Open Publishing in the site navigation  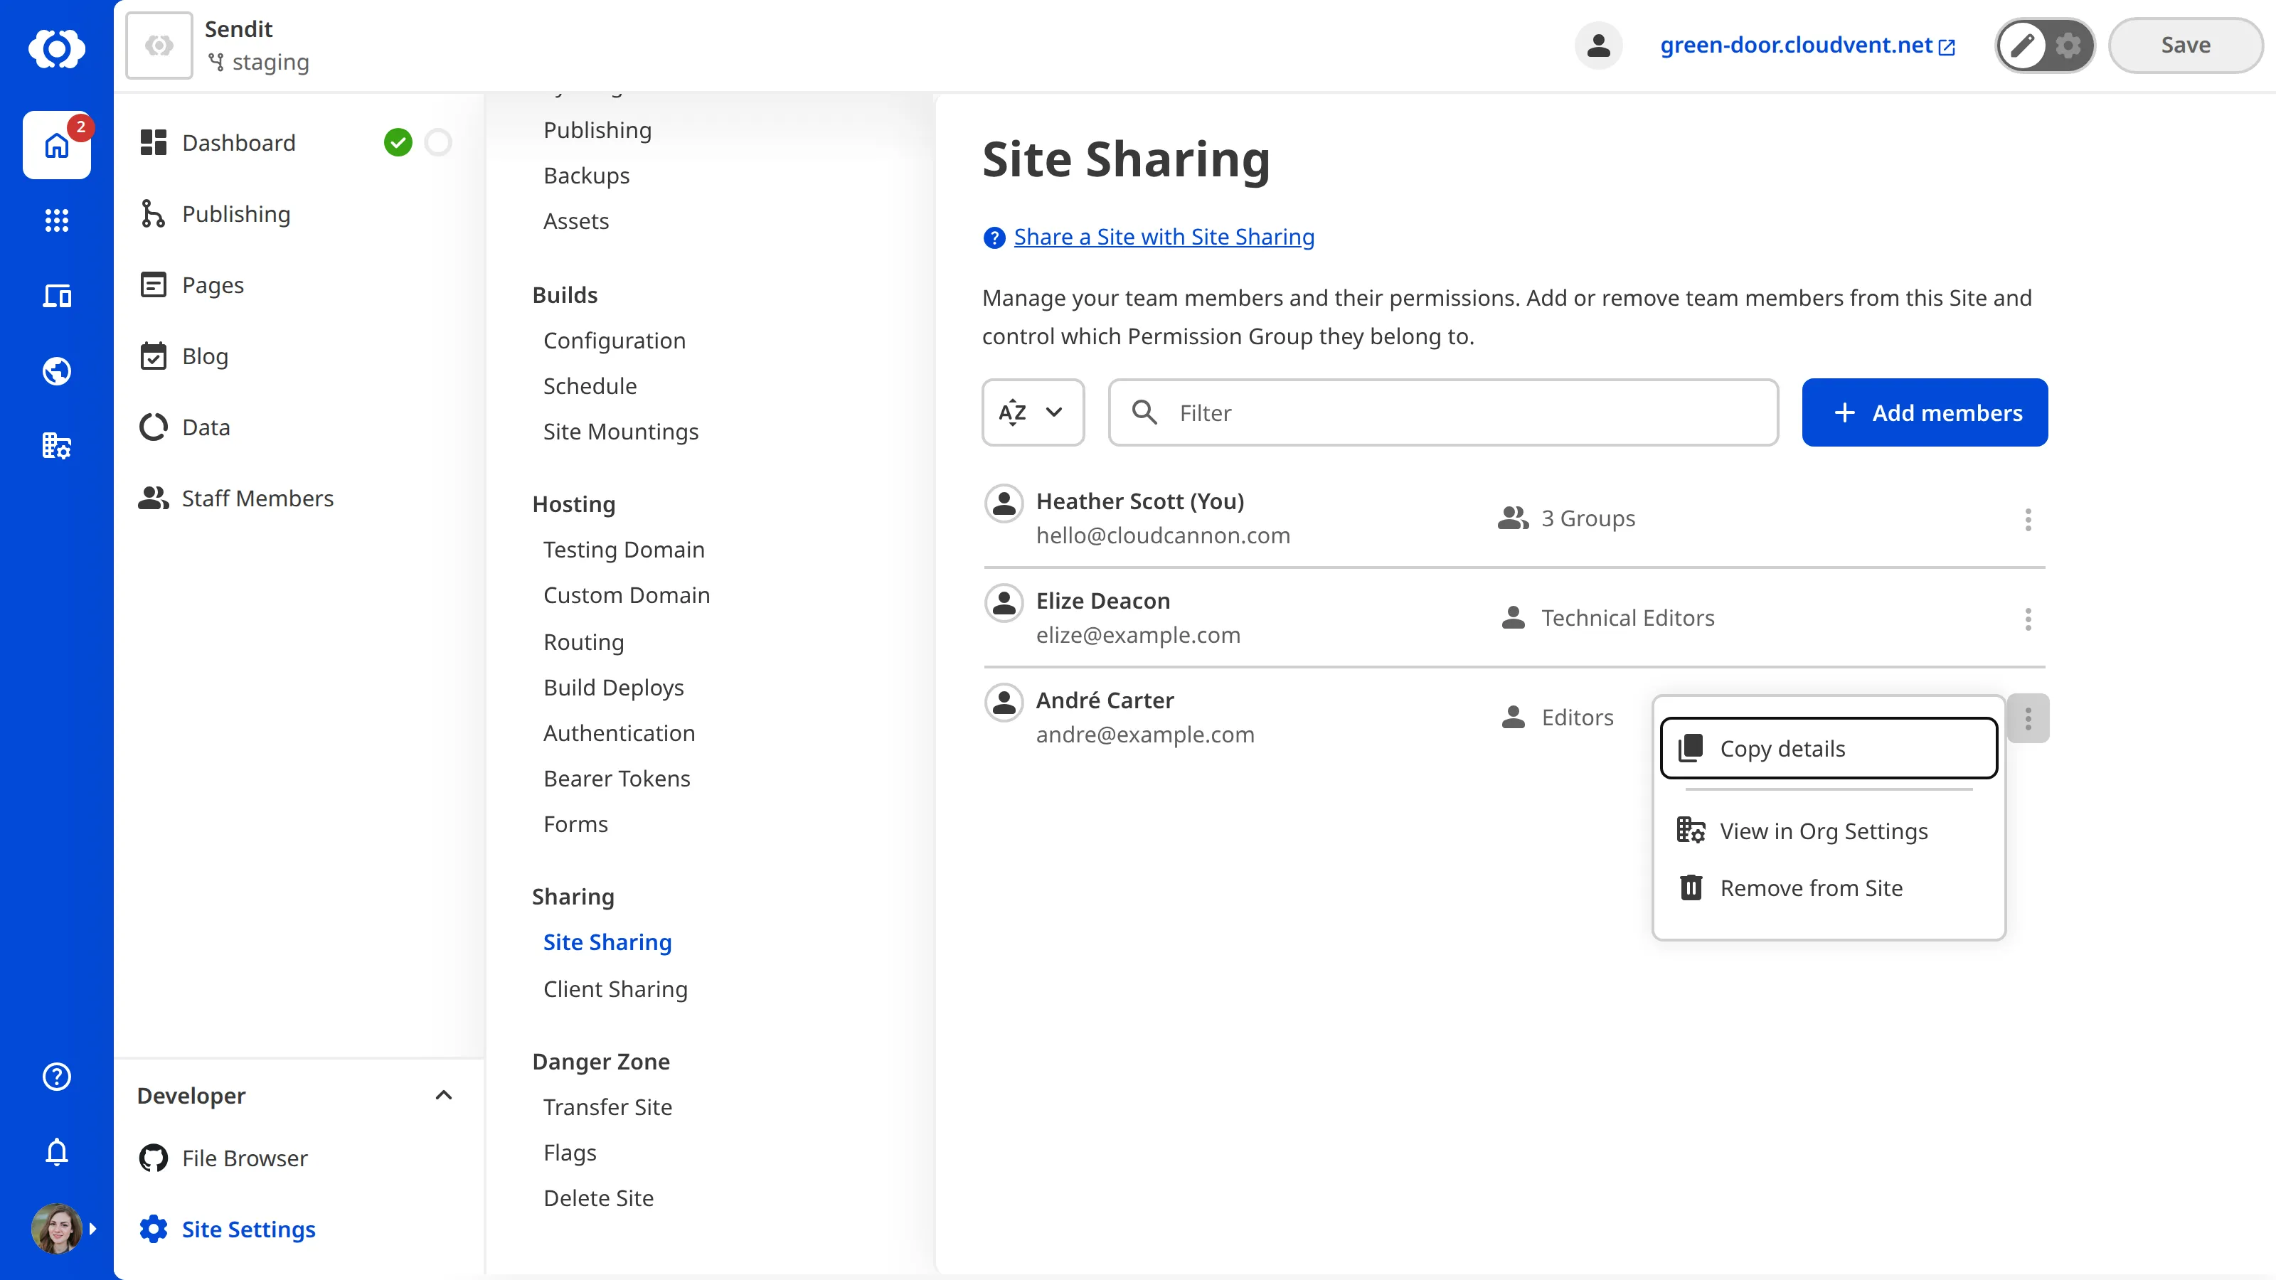[x=236, y=214]
